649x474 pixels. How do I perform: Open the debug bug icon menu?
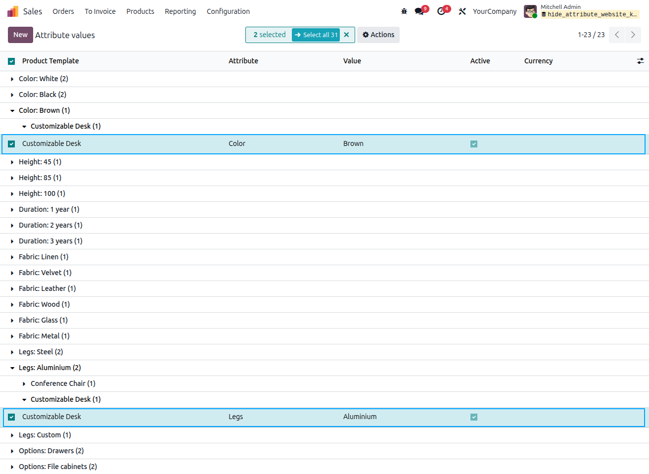click(x=404, y=11)
